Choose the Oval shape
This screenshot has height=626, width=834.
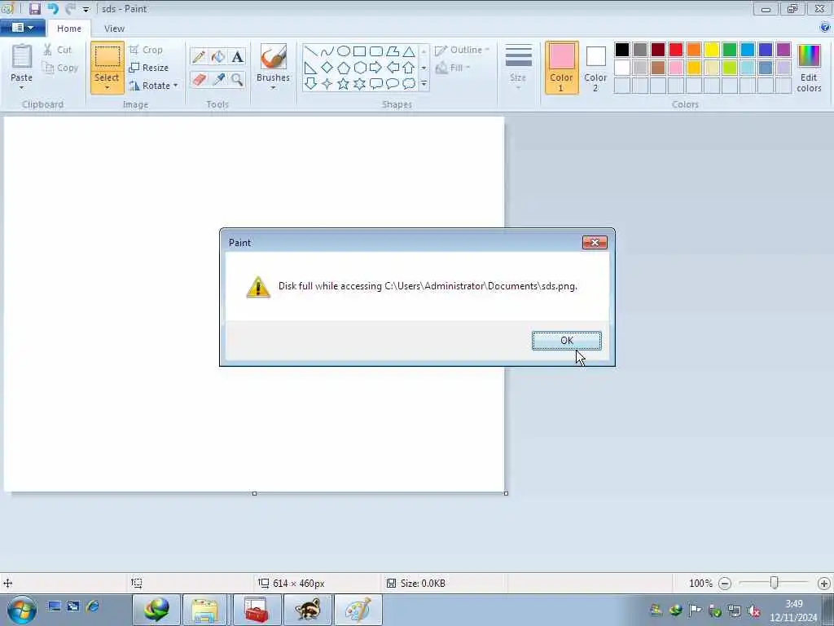(x=344, y=51)
